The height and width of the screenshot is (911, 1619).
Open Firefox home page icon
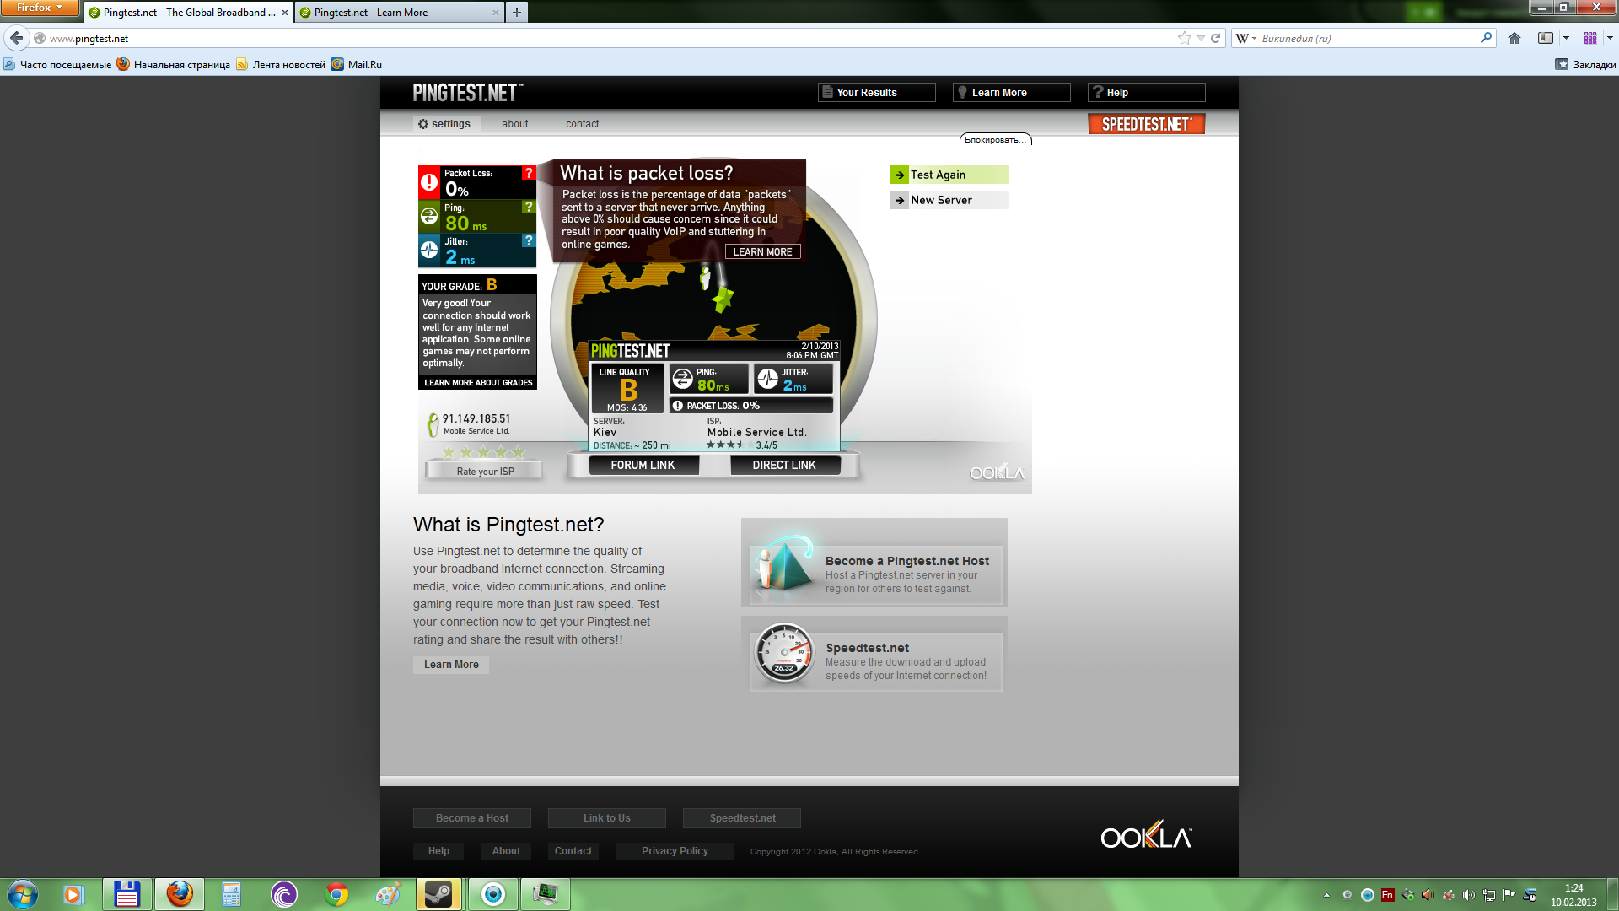(1514, 38)
